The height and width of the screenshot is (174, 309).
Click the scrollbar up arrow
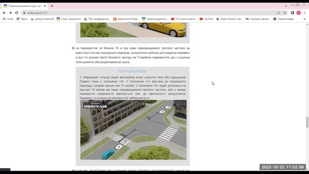[x=307, y=25]
